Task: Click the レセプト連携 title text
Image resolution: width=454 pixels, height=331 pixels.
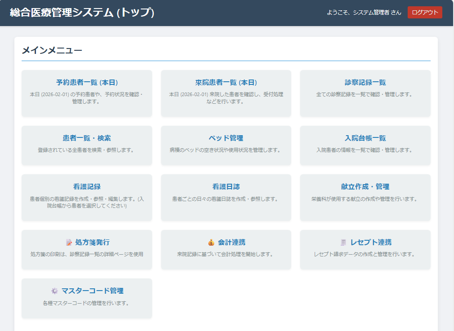Action: (x=371, y=242)
